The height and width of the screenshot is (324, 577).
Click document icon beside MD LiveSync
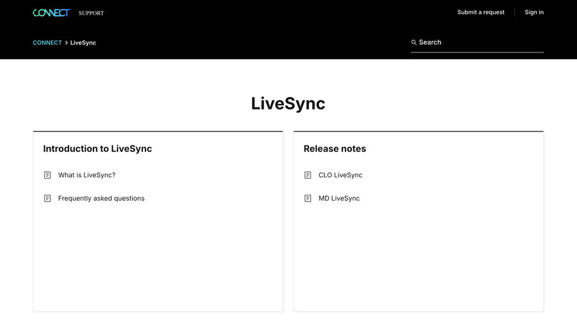tap(308, 198)
